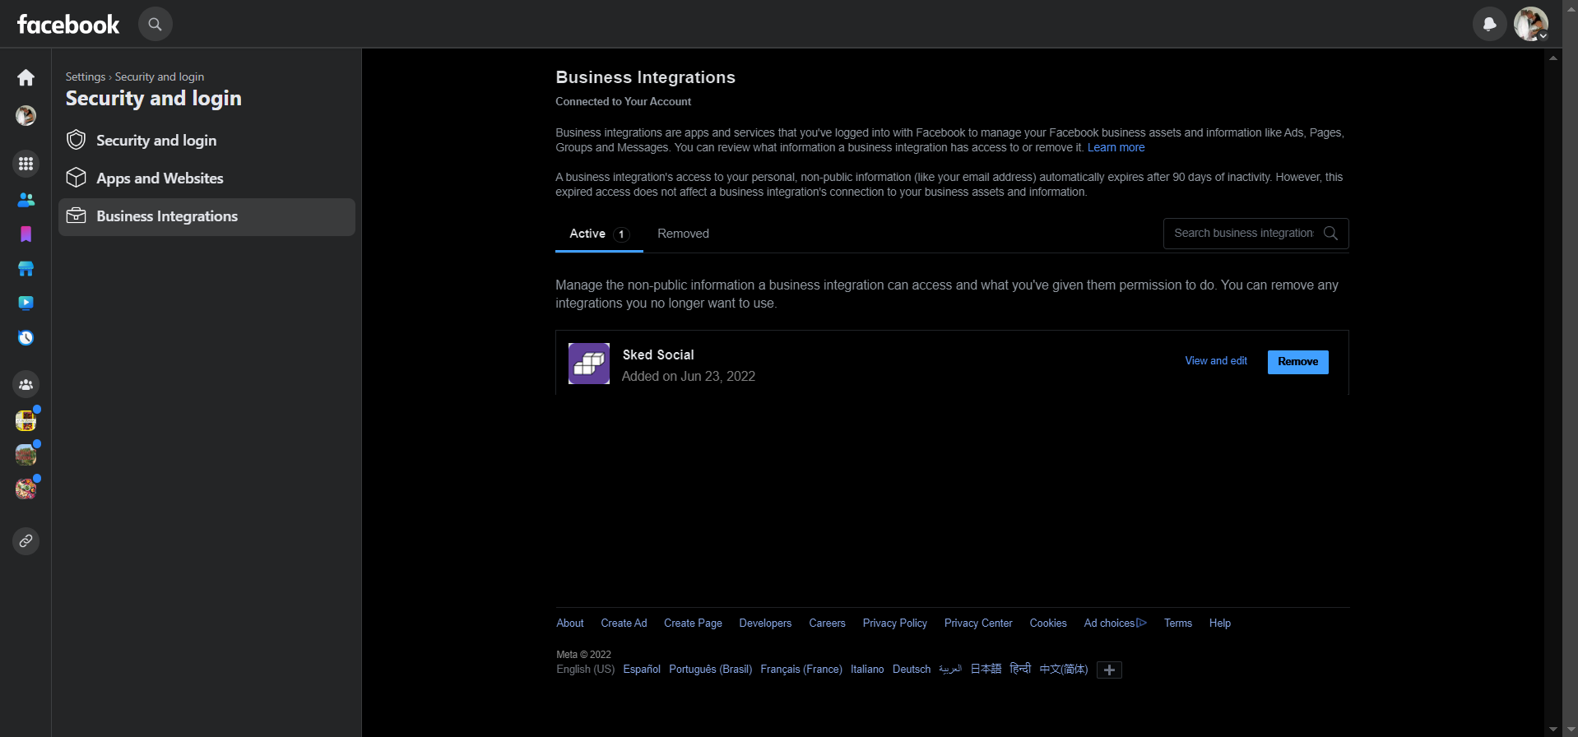The height and width of the screenshot is (737, 1578).
Task: Click the magnifier icon in integrations search
Action: [1330, 234]
